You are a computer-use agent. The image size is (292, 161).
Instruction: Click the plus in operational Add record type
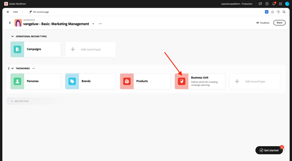(x=73, y=49)
